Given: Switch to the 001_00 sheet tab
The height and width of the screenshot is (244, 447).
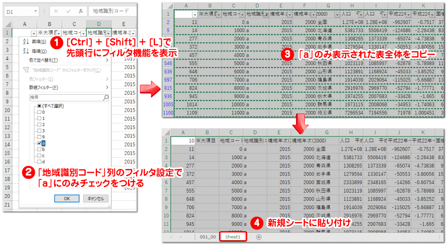Looking at the screenshot, I should tap(207, 237).
